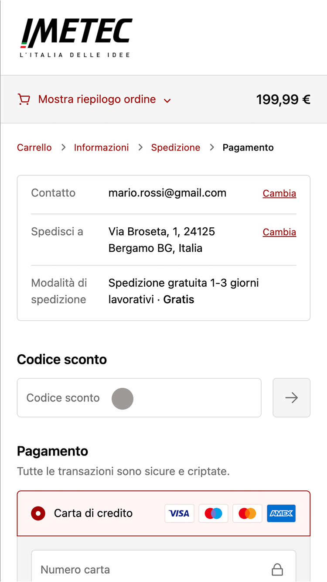This screenshot has height=582, width=327.
Task: Change the shipping address with Cambia
Action: point(279,232)
